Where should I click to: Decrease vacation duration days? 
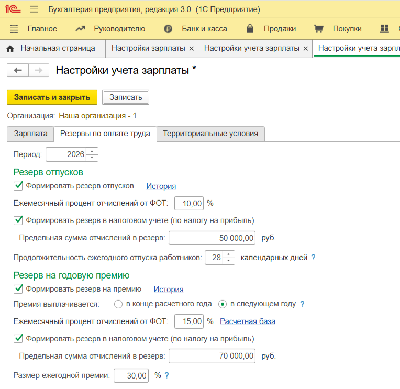point(229,261)
